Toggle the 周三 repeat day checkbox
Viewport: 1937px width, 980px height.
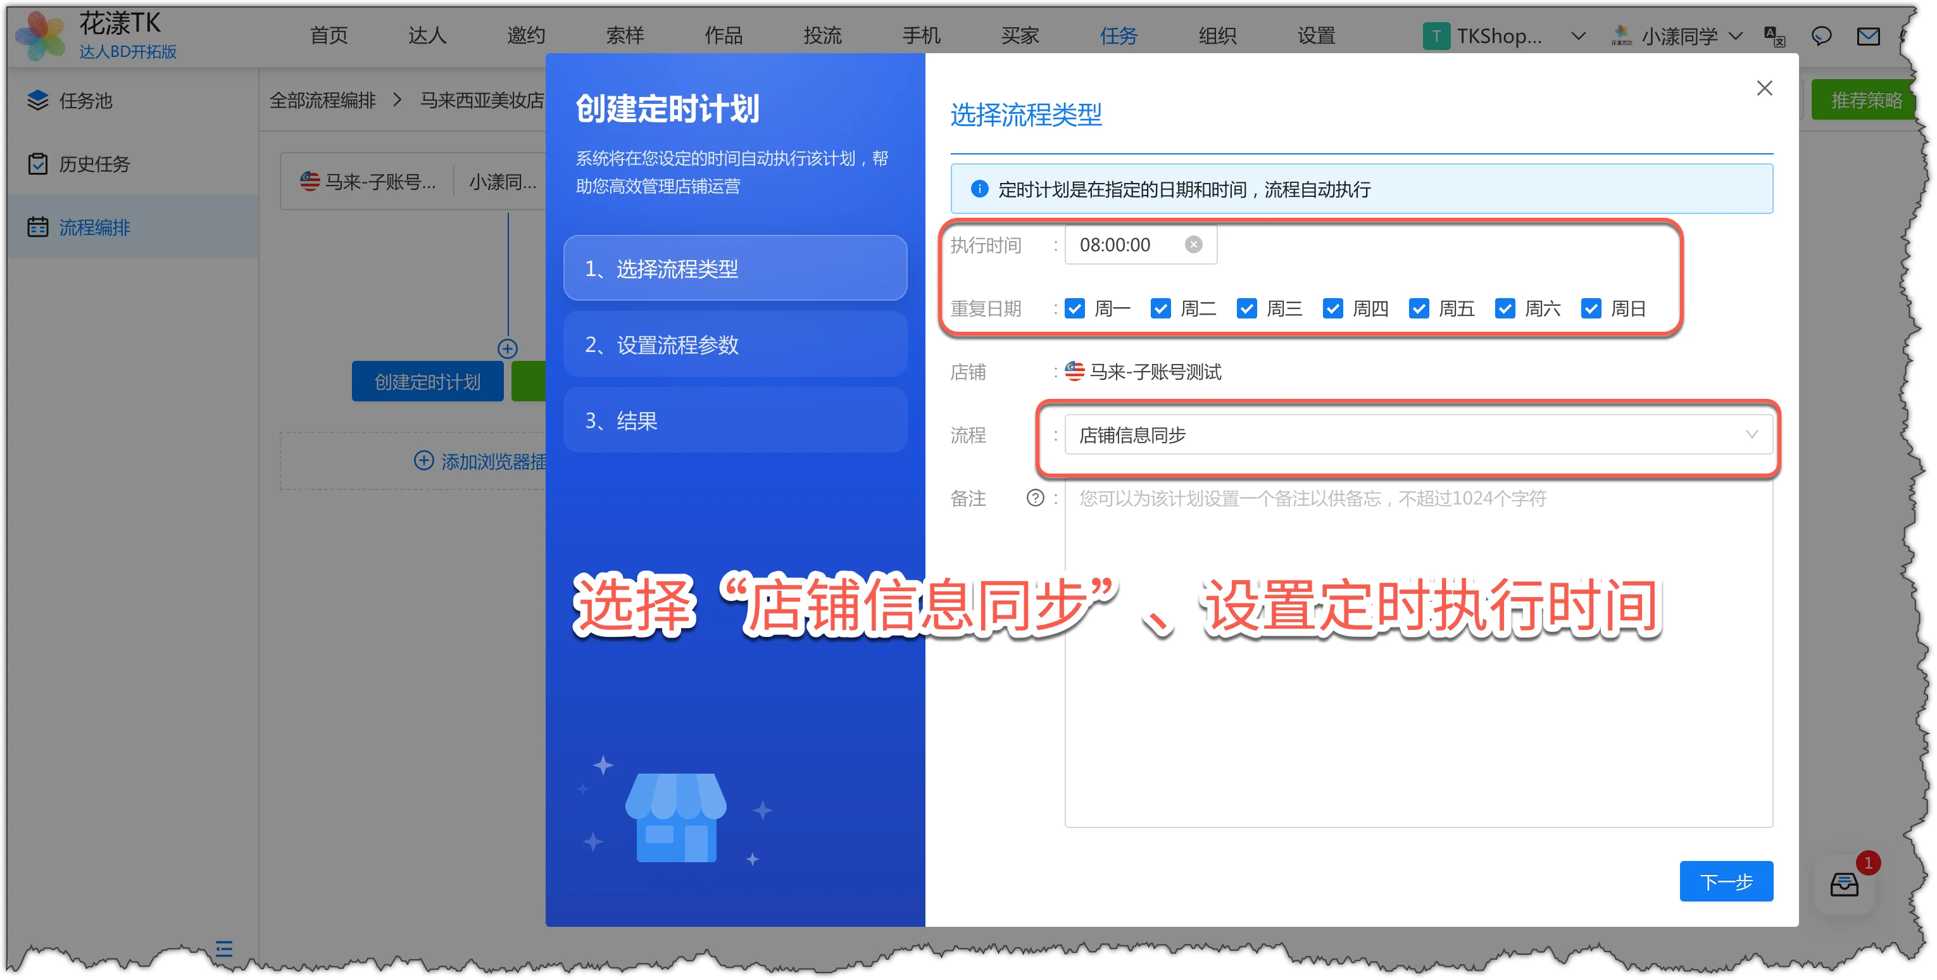[1247, 308]
